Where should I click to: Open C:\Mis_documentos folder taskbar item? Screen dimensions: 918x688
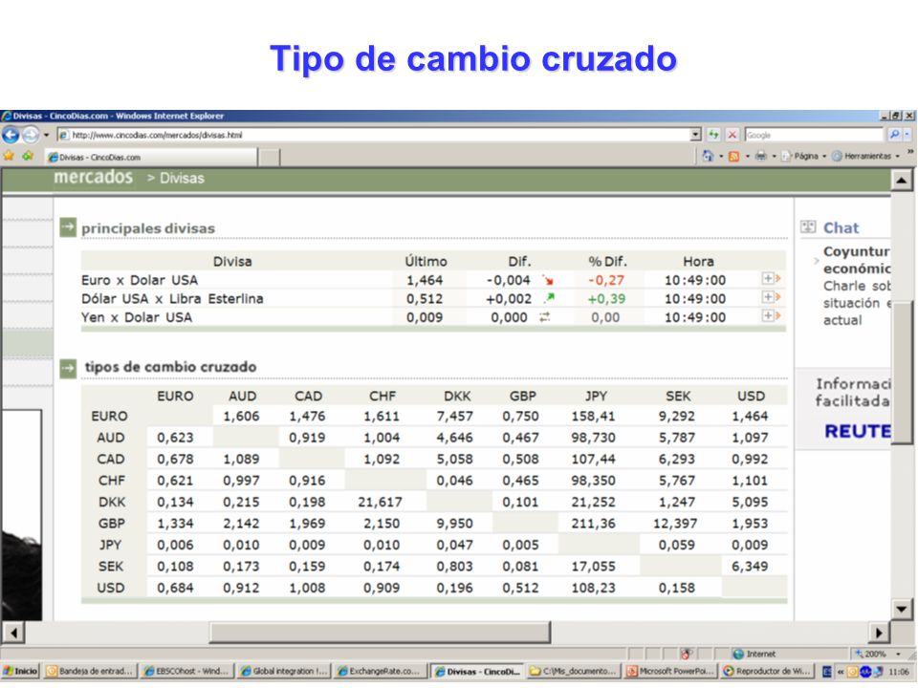tap(574, 672)
